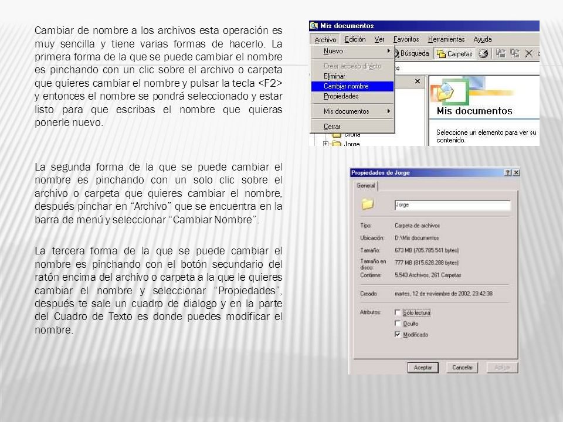Image resolution: width=563 pixels, height=422 pixels.
Task: Open the Ver menu
Action: [x=379, y=39]
